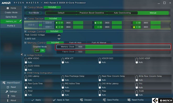The height and width of the screenshot is (103, 173).
Task: Collapse sidebar with double chevron icon
Action: pos(22,54)
